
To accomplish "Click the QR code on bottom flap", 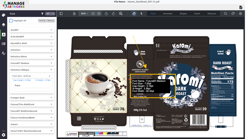I will point(79,119).
